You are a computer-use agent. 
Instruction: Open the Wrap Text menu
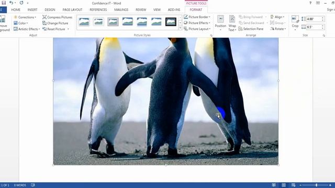click(x=232, y=23)
